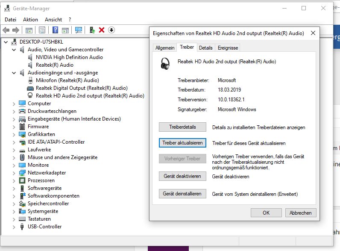Viewport: 340px width, 251px height.
Task: Expand the IDE ATA/ATAPI-Controller category
Action: point(14,142)
